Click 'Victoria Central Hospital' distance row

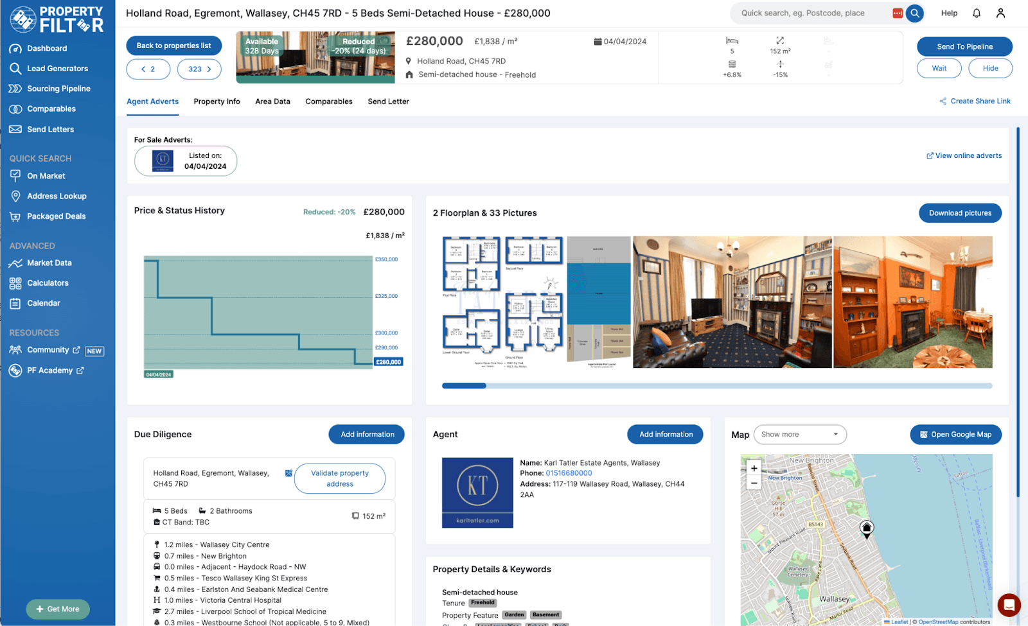coord(217,600)
